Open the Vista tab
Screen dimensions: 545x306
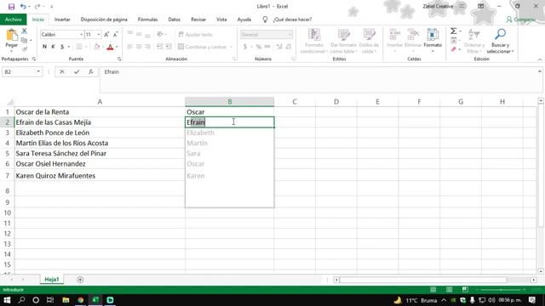(x=221, y=20)
